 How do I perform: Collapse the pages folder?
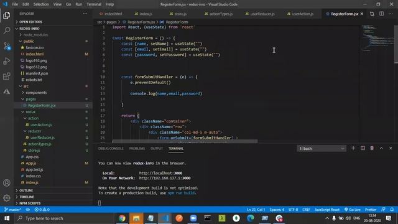53,99
